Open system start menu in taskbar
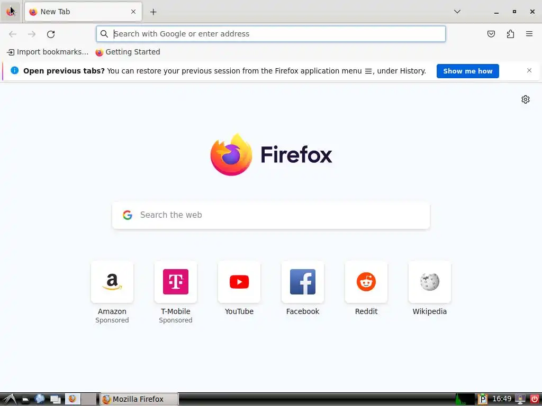The width and height of the screenshot is (542, 406). click(x=9, y=399)
